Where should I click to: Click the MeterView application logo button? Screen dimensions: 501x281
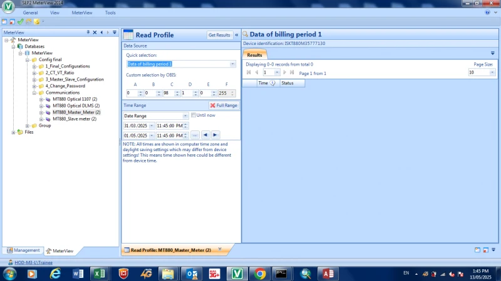coord(8,7)
